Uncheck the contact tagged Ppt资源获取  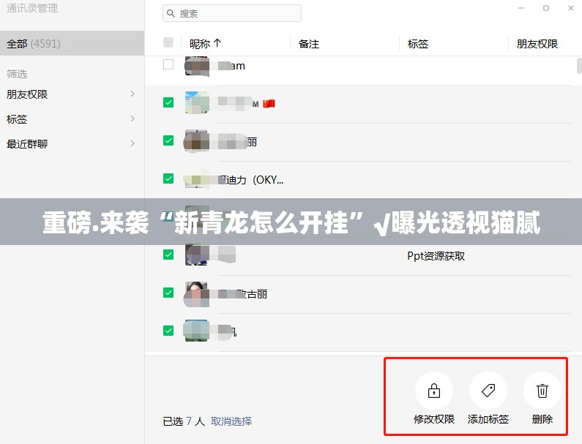pyautogui.click(x=168, y=255)
